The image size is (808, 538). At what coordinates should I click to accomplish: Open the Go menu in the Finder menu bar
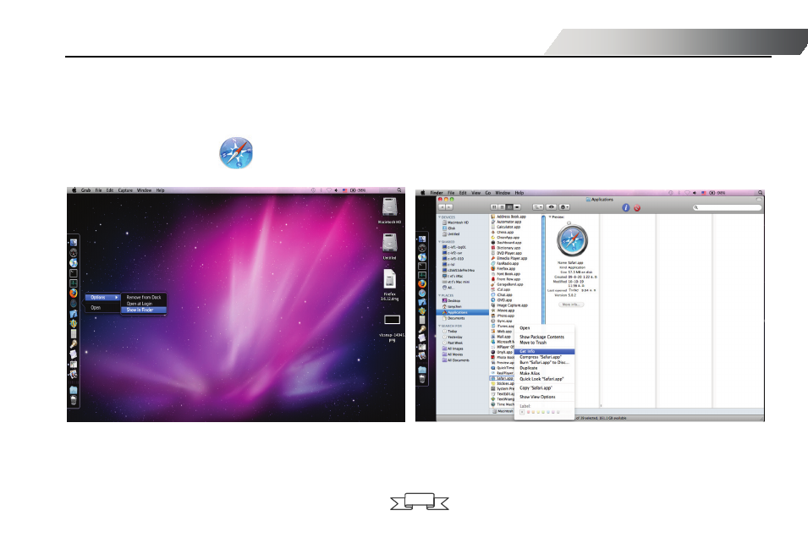tap(487, 193)
